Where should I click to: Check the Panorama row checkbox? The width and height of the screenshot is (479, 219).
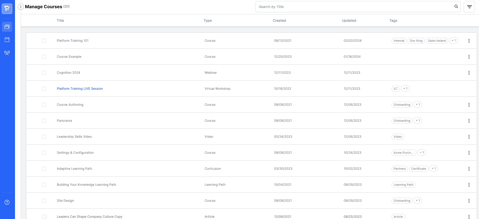[44, 121]
